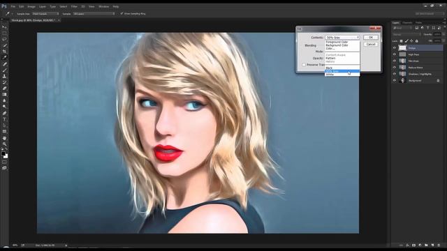
Task: Choose Foreground Color from Contents list
Action: click(337, 42)
